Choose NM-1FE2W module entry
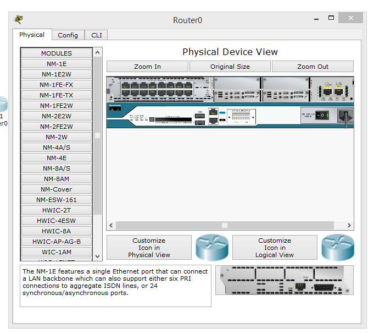The width and height of the screenshot is (368, 333). coord(57,106)
